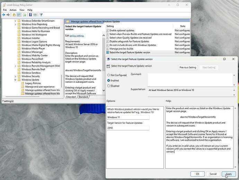Screen dimensions: 239x180
Task: Select Manage end user experience tree item
Action: (39, 87)
